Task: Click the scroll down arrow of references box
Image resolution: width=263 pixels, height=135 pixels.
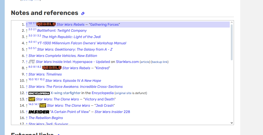Action: [232, 123]
